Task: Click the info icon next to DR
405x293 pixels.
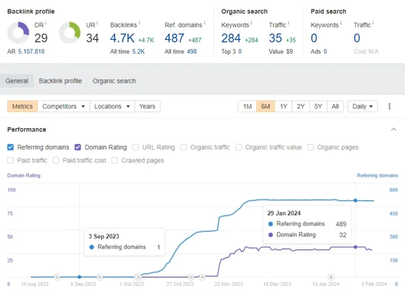Action: (46, 23)
